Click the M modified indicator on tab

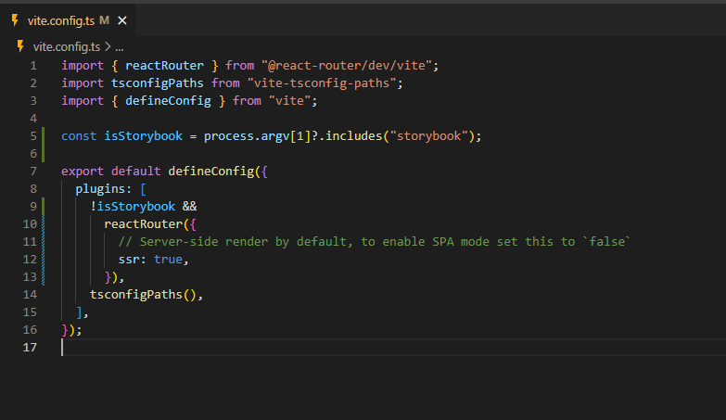coord(104,20)
